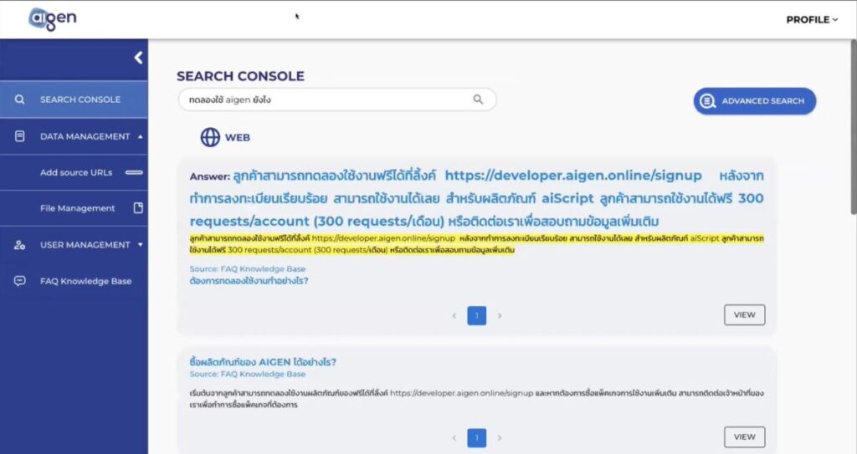Open the ซื้อผลิตภัณฑ์ของ AIGEN ได้อย่างไร? result title
This screenshot has height=454, width=857.
click(x=263, y=362)
